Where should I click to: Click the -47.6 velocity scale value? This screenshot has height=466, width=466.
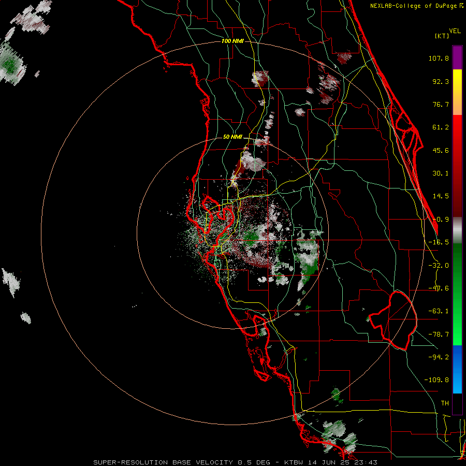point(439,288)
